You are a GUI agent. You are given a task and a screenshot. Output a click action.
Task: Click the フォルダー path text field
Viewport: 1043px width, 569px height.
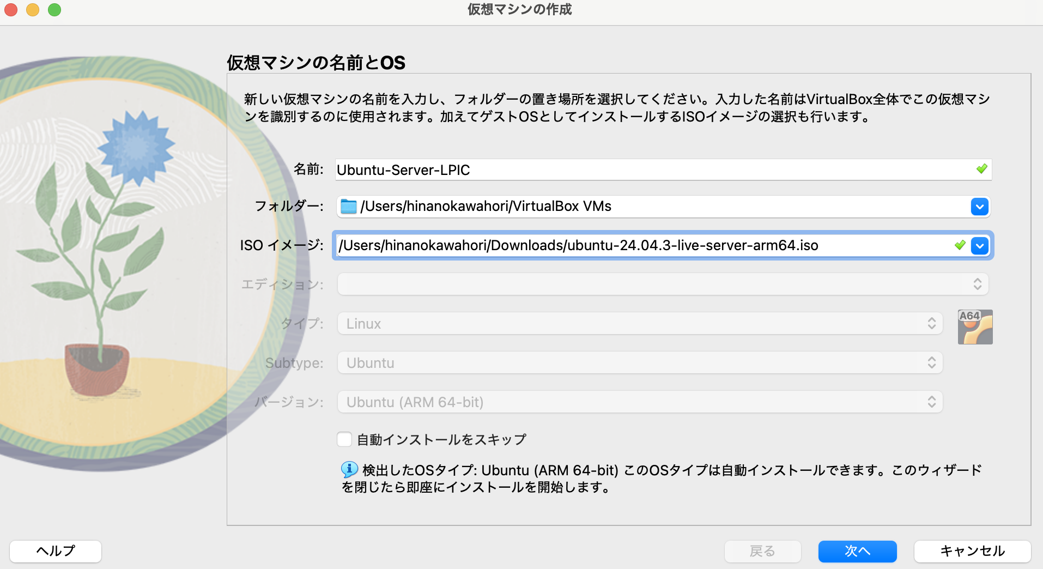point(599,207)
